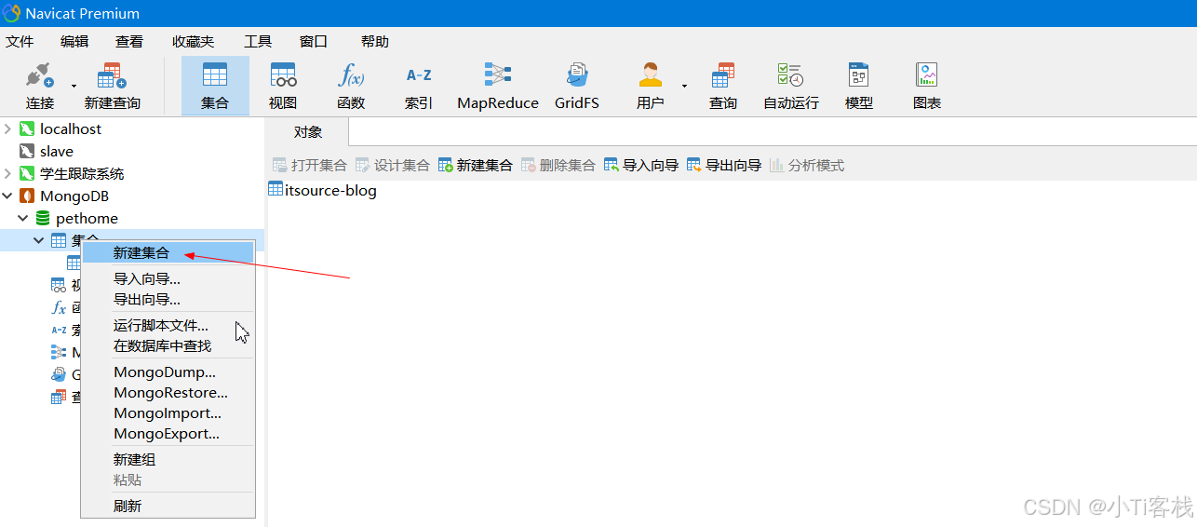Select the MongoDB connection
Image resolution: width=1197 pixels, height=527 pixels.
pos(74,196)
